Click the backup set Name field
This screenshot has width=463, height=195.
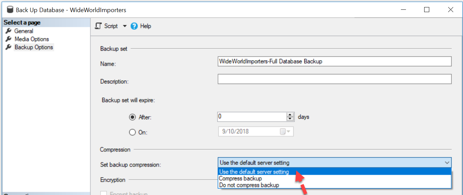tap(334, 62)
